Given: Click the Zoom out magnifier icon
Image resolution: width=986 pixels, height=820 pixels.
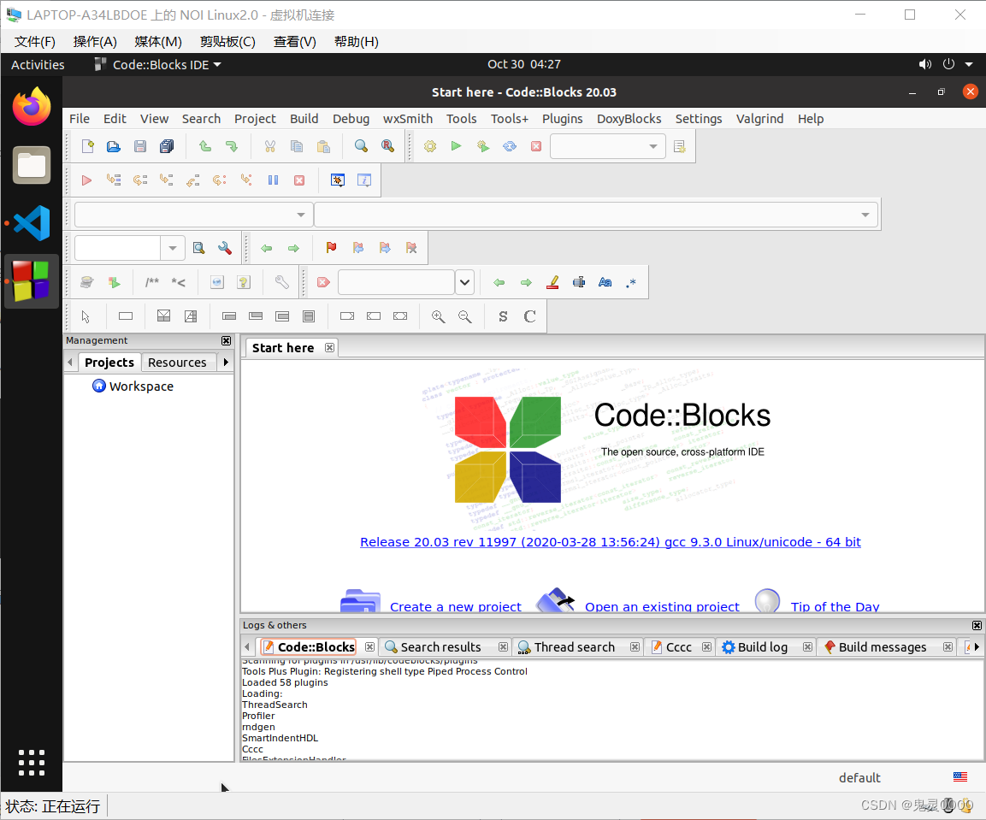Looking at the screenshot, I should tap(464, 316).
